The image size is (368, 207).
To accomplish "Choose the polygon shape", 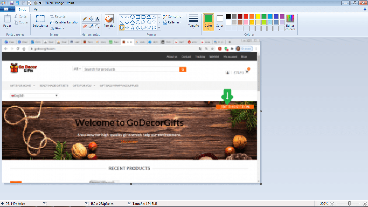I will 149,17.
